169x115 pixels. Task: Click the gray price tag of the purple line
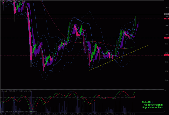pyautogui.click(x=167, y=14)
